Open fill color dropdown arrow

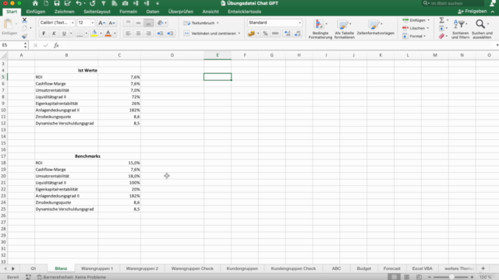(x=101, y=33)
